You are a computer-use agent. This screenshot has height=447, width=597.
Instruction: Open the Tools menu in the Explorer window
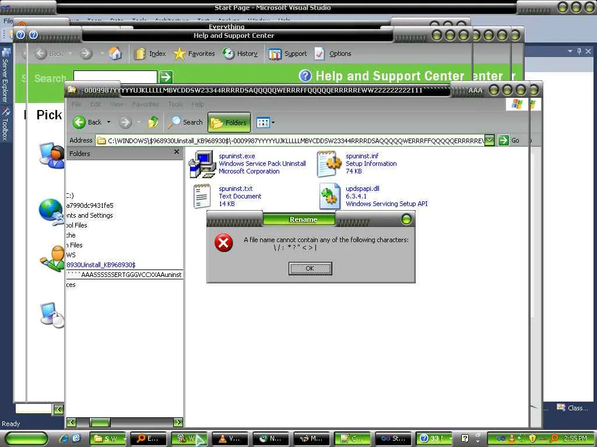[175, 104]
